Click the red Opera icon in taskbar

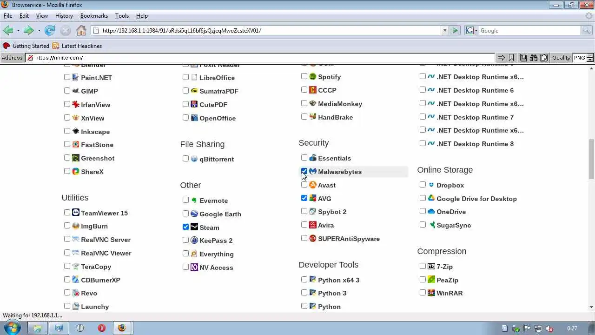pos(101,328)
